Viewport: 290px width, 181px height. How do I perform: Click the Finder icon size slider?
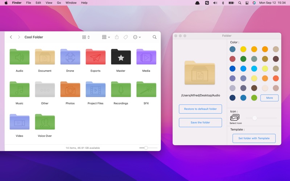coord(148,148)
